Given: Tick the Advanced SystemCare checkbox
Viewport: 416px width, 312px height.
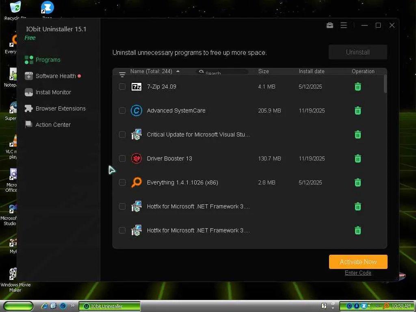Looking at the screenshot, I should click(122, 110).
